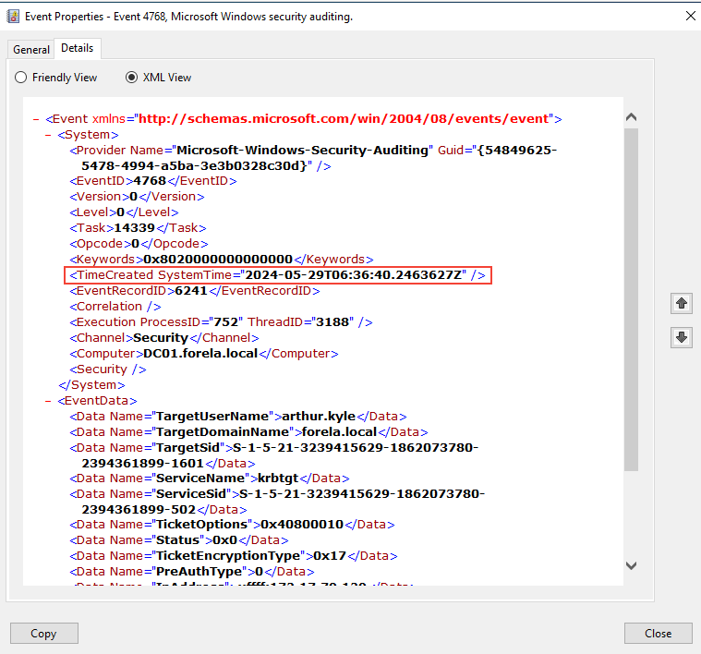This screenshot has width=701, height=654.
Task: Click the ServiceSid data line
Action: click(x=277, y=502)
